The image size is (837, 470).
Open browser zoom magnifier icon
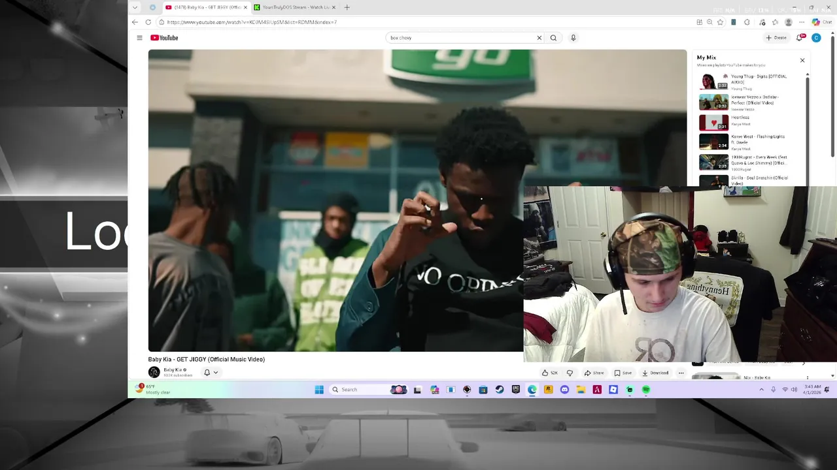(709, 22)
